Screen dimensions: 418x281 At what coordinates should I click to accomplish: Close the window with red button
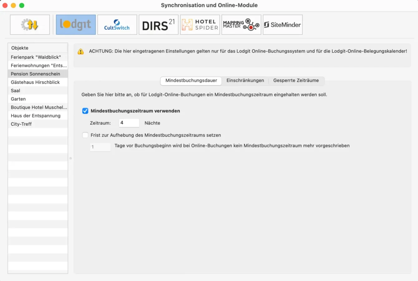click(x=5, y=5)
